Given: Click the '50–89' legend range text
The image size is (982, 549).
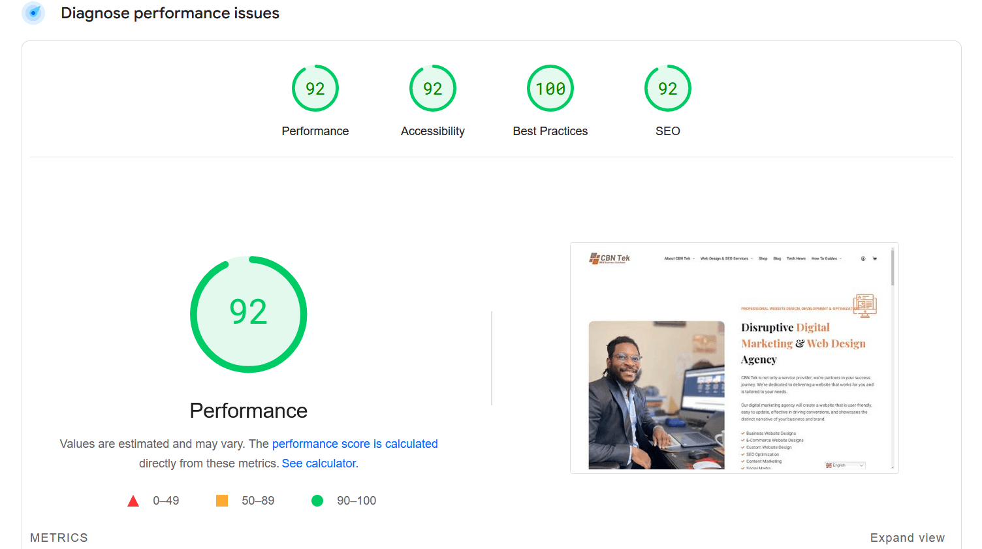Looking at the screenshot, I should pos(258,501).
